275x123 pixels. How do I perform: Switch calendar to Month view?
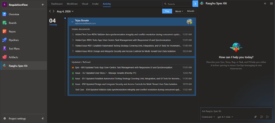(x=191, y=11)
